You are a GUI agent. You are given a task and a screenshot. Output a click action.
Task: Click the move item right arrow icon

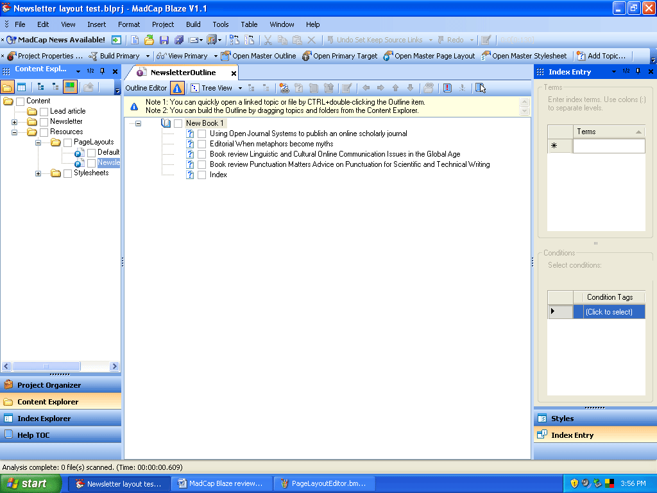point(380,88)
